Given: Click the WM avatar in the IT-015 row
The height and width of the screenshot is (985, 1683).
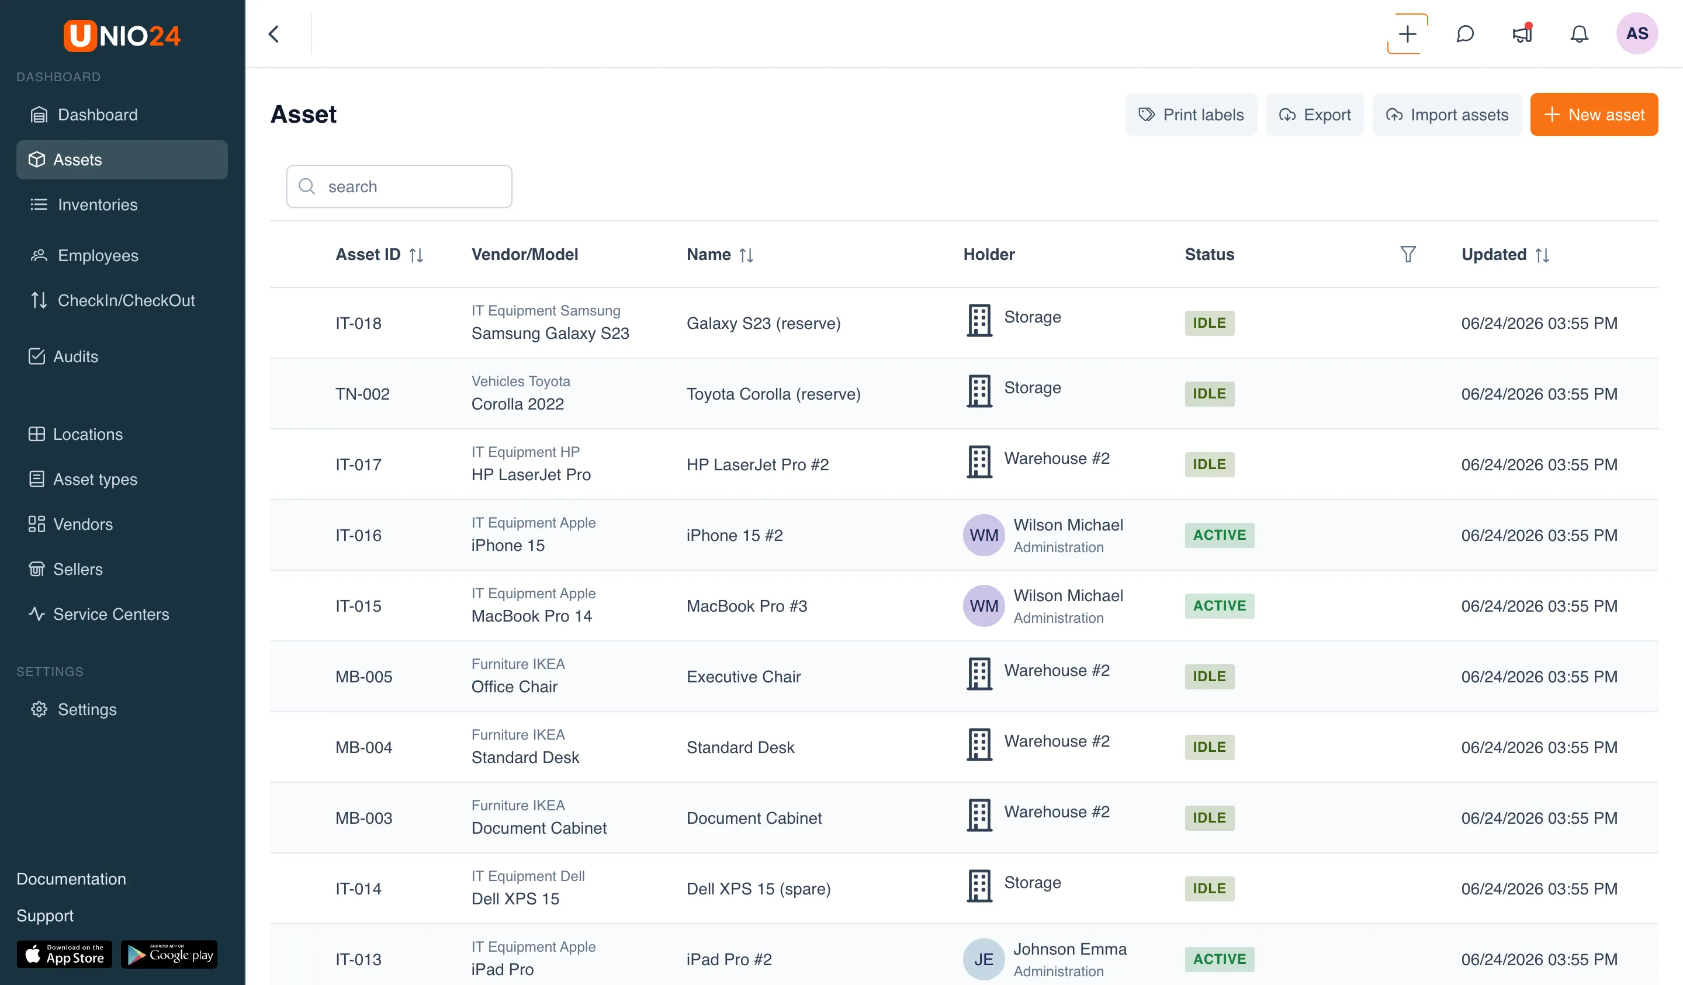Looking at the screenshot, I should click(x=983, y=606).
